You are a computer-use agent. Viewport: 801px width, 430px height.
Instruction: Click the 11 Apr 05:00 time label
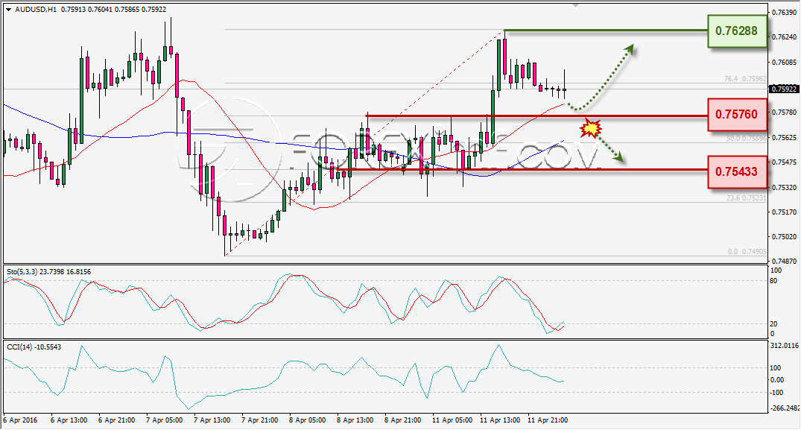(452, 420)
